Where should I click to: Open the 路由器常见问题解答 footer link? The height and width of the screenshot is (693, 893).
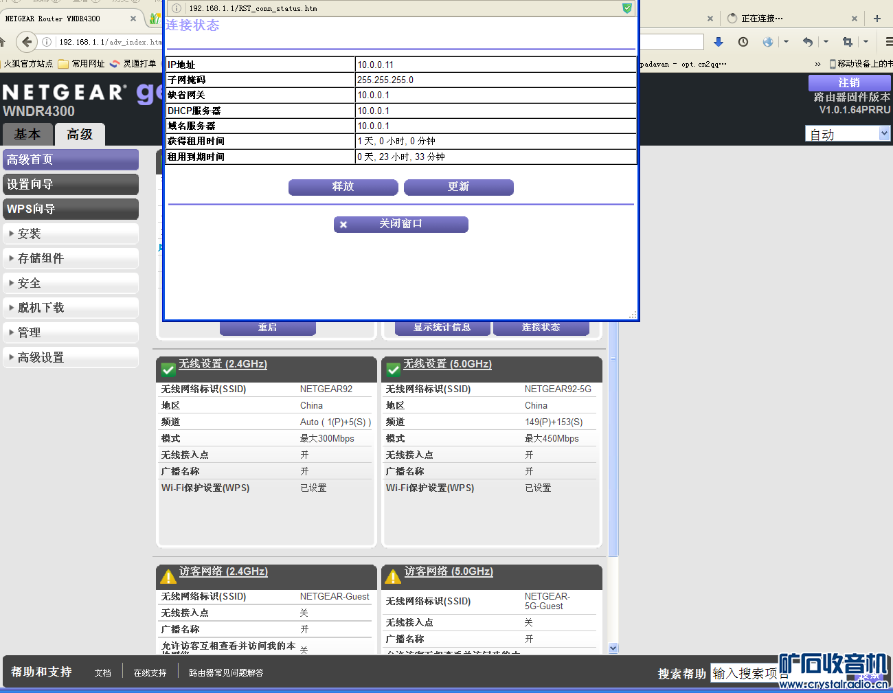[227, 673]
